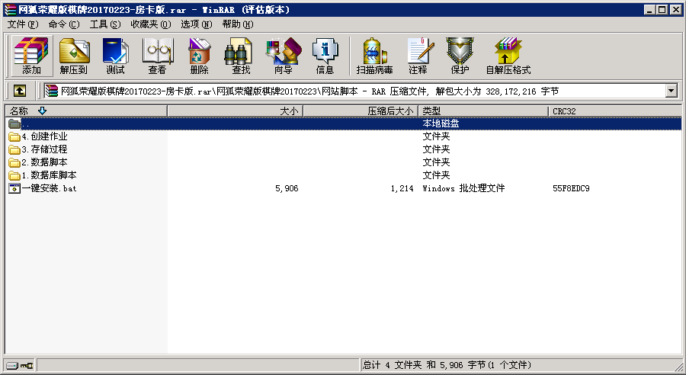This screenshot has width=686, height=375.
Task: Sort by 压缩后大小 column header
Action: point(390,111)
